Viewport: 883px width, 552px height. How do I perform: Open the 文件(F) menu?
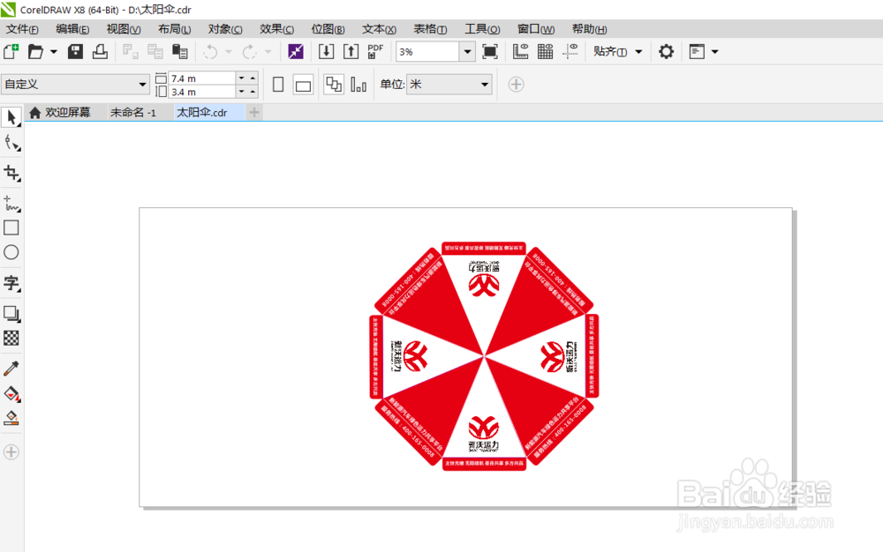(x=22, y=29)
